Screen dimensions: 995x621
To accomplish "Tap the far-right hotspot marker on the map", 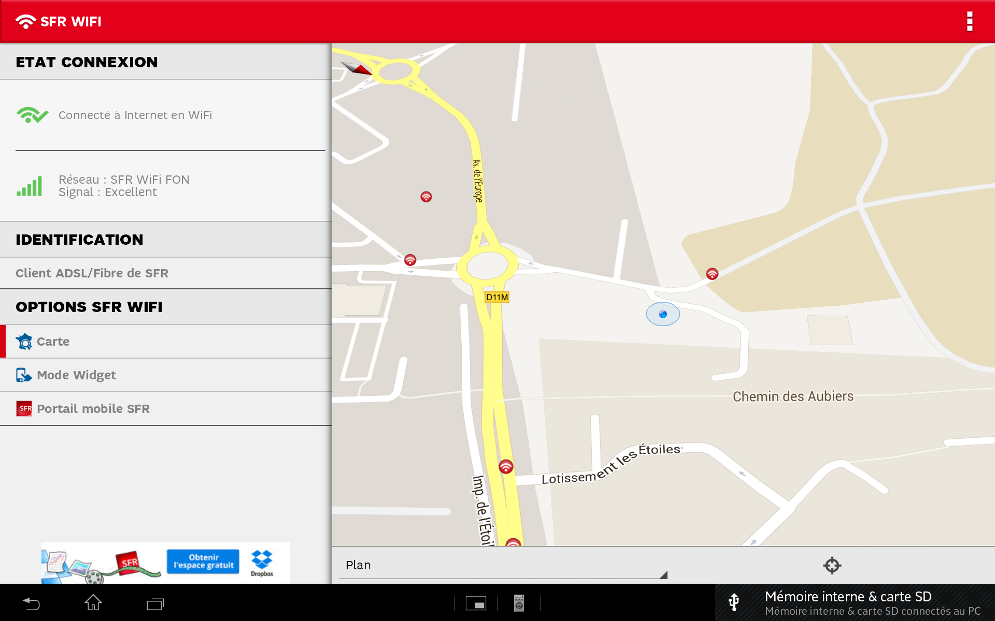I will [x=712, y=274].
